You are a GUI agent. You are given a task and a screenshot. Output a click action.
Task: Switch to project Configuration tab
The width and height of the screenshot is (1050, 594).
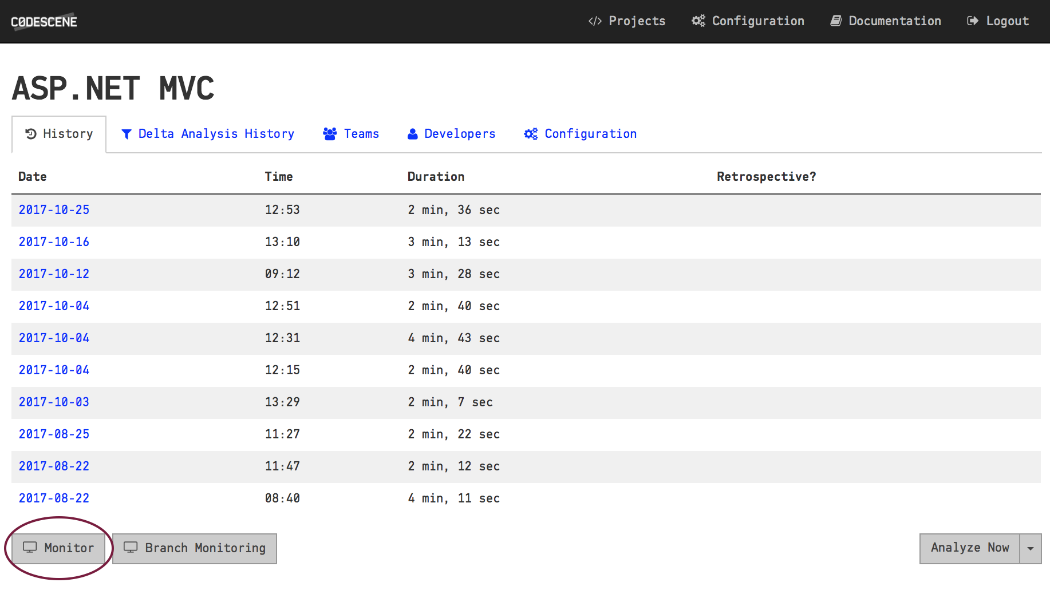point(580,134)
